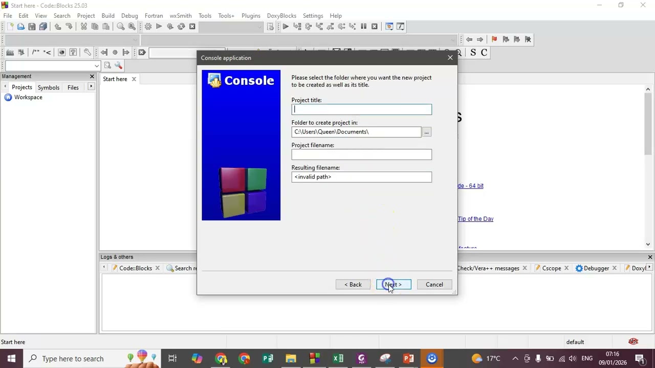Click the Stop debugger icon
The width and height of the screenshot is (655, 368).
tap(375, 27)
